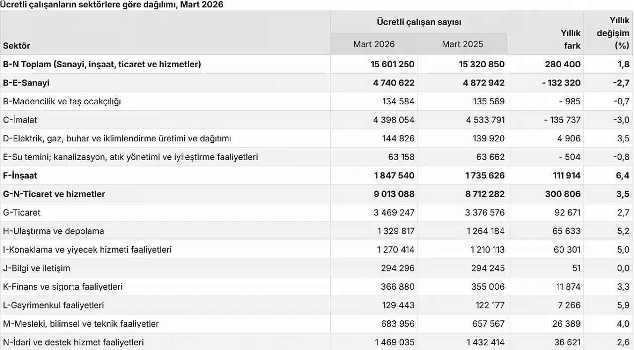634x350 pixels.
Task: Click the value 9 013 088
Action: [394, 194]
